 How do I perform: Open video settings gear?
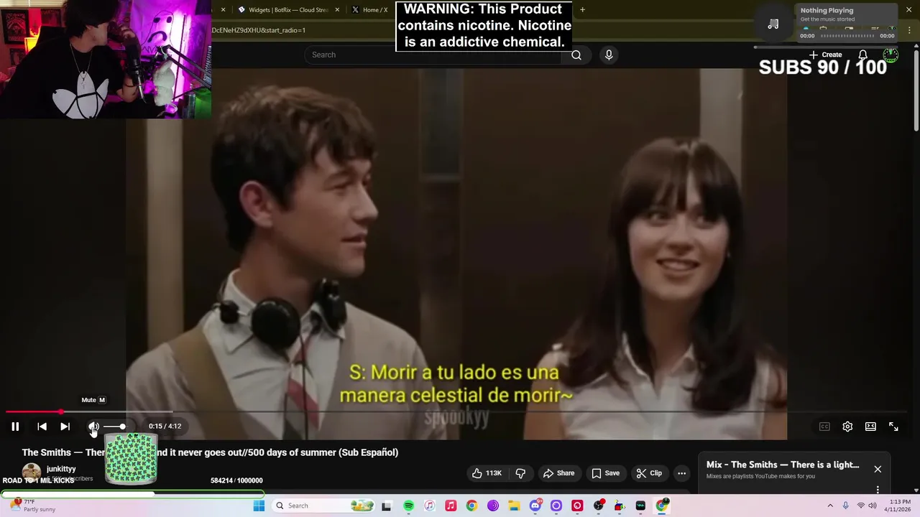(847, 427)
